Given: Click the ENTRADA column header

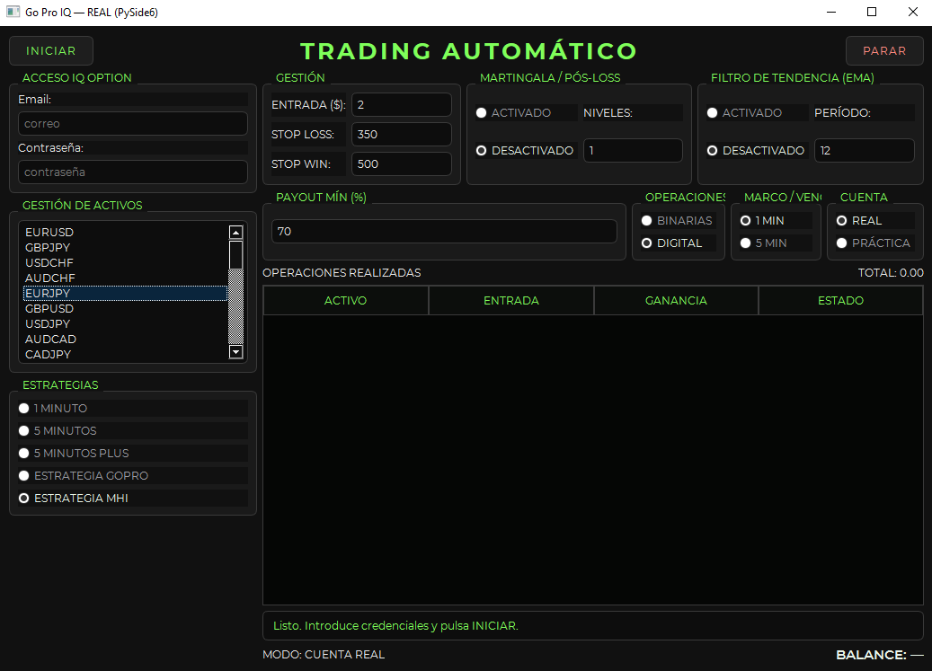Looking at the screenshot, I should click(511, 300).
